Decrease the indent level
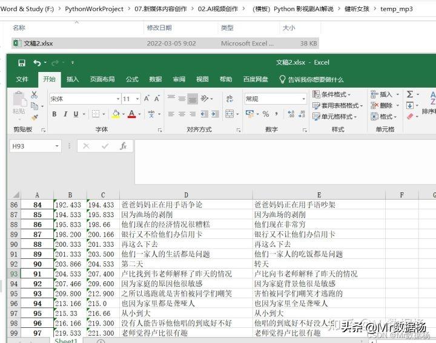 (x=205, y=114)
